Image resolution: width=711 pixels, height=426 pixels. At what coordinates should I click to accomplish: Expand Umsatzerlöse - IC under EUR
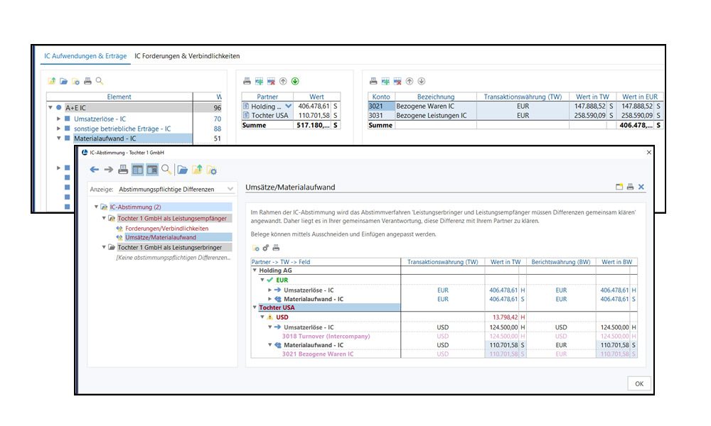pyautogui.click(x=269, y=290)
